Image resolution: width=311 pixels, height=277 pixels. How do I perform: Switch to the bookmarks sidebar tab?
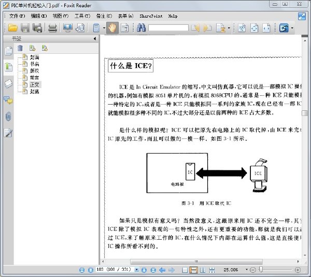click(8, 67)
